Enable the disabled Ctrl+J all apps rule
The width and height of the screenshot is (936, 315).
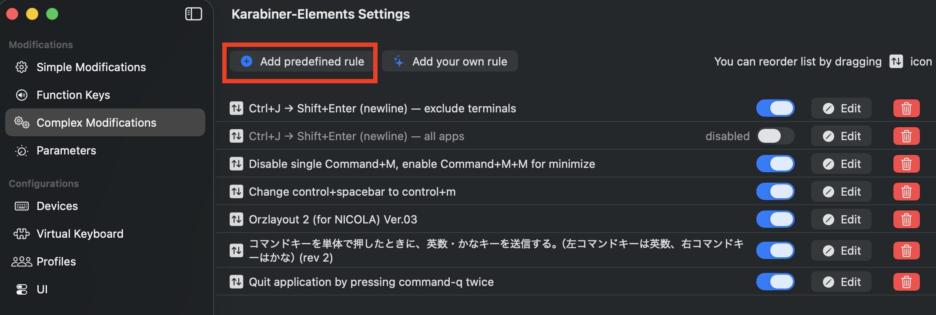pos(775,136)
